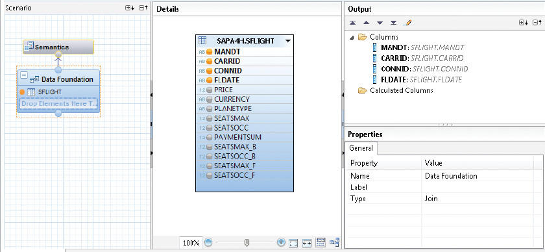Move selected column up in Output
545x252 pixels.
click(x=366, y=23)
